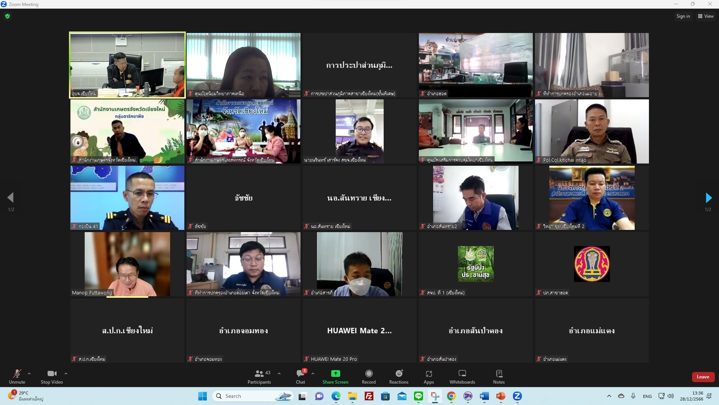The image size is (719, 405).
Task: Open Microsoft Word from the taskbar
Action: [x=484, y=396]
